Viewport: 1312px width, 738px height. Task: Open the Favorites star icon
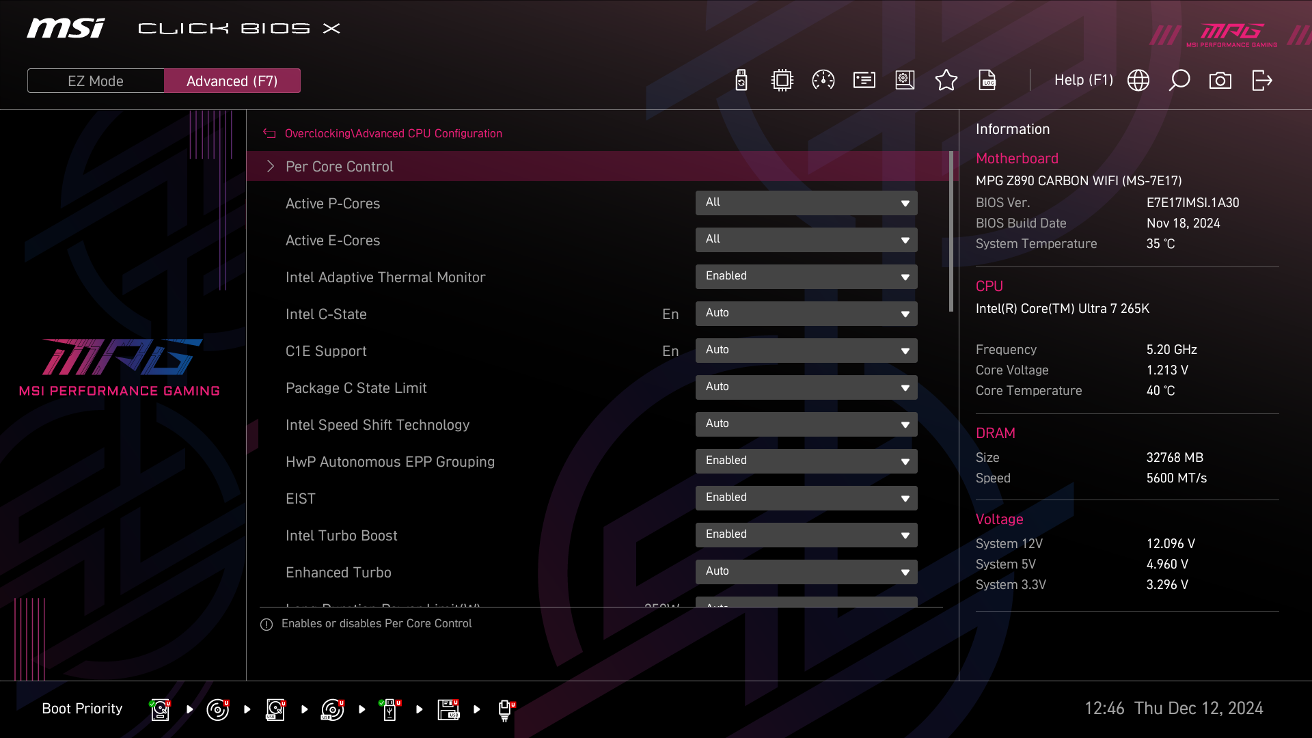pos(946,81)
